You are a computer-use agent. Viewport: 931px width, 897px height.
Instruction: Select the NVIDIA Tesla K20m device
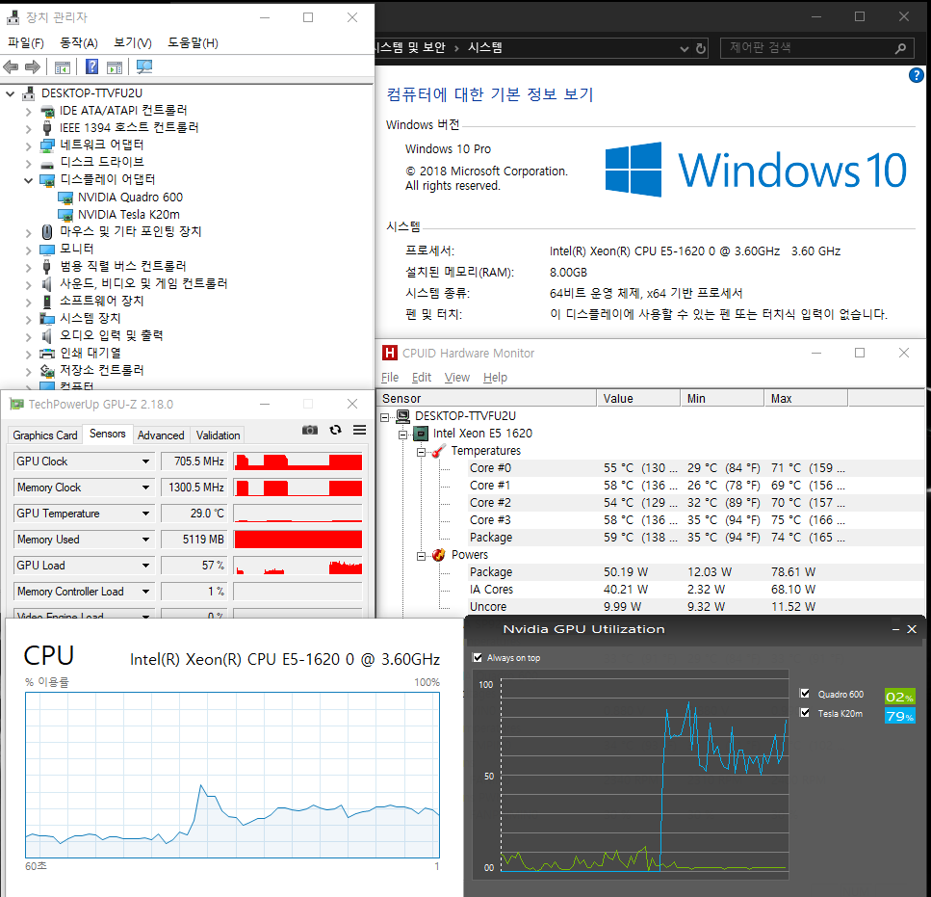[129, 215]
